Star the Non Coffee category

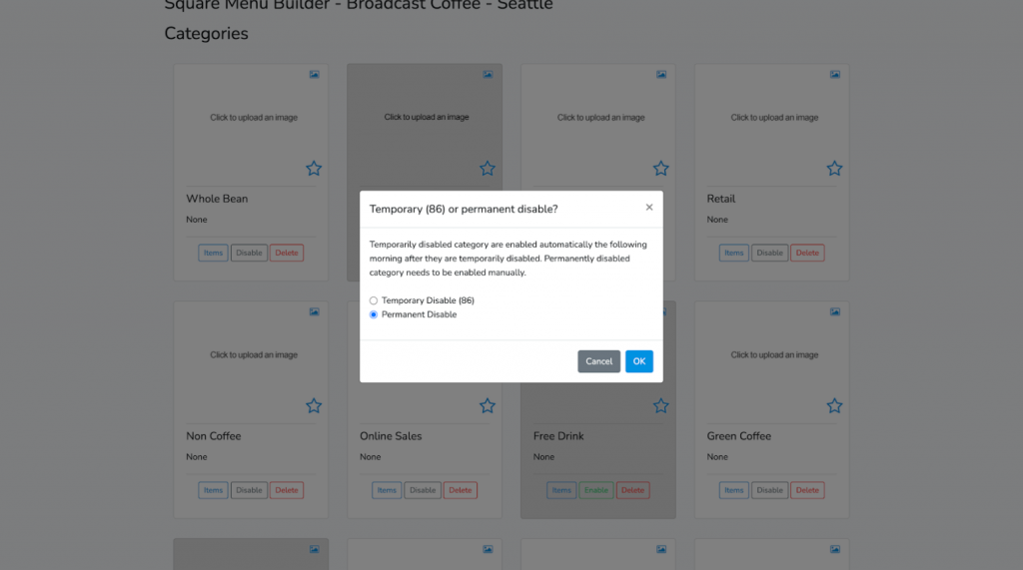pyautogui.click(x=314, y=405)
